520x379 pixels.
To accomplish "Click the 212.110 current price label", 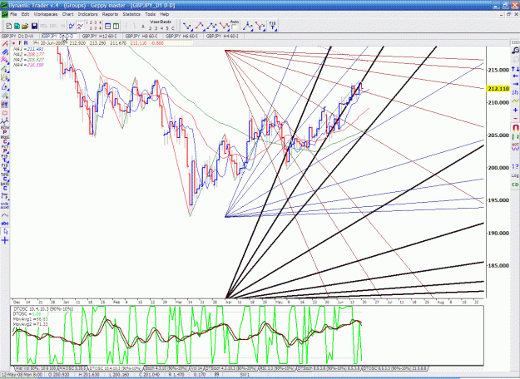I will coord(498,89).
